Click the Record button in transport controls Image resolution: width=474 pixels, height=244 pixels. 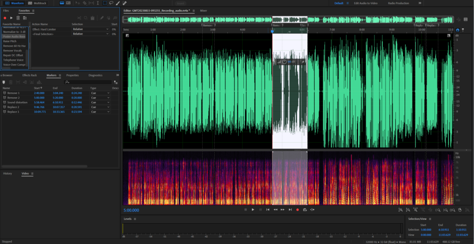[x=297, y=210]
